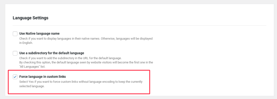The width and height of the screenshot is (277, 99).
Task: Uncheck Force language in custom links
Action: click(15, 77)
